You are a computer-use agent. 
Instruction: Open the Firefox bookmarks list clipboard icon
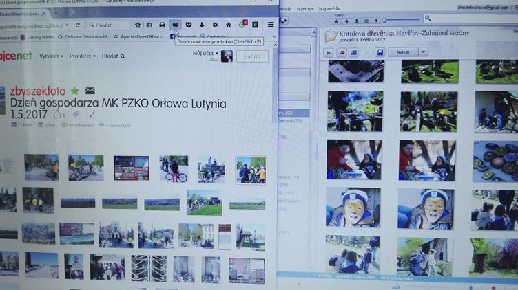pos(149,25)
